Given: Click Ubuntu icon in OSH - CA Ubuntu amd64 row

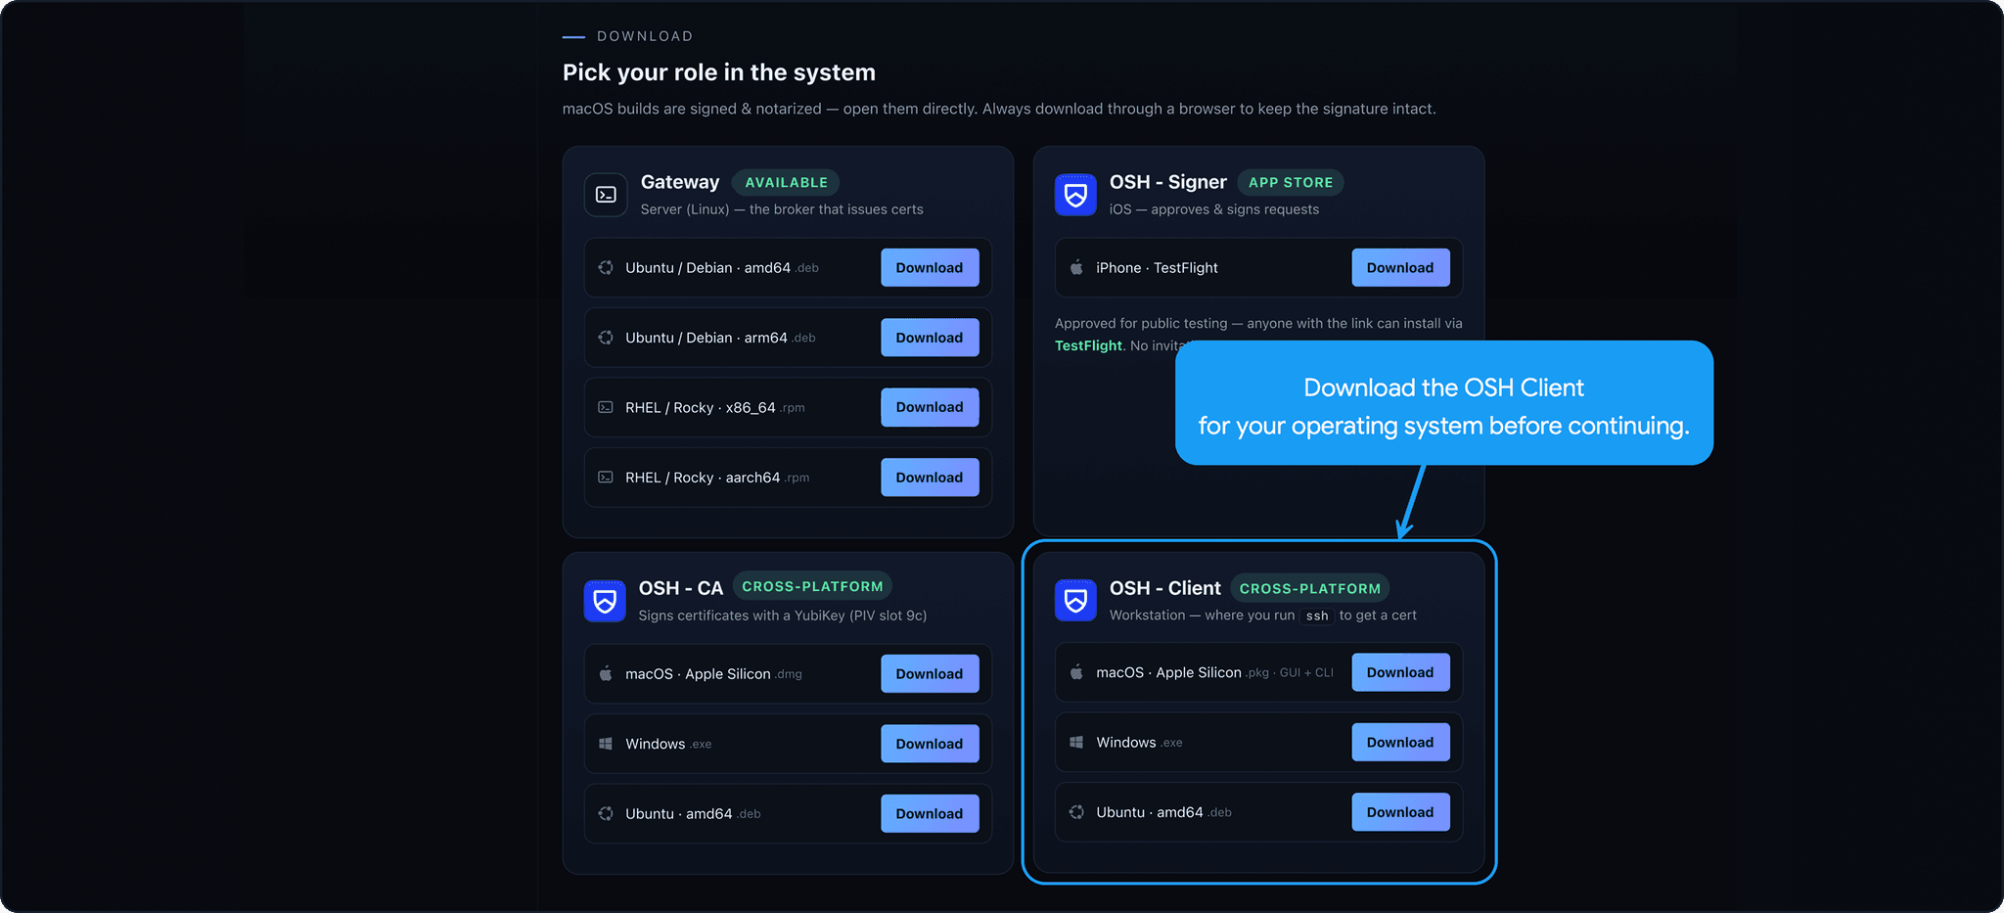Looking at the screenshot, I should click(606, 813).
